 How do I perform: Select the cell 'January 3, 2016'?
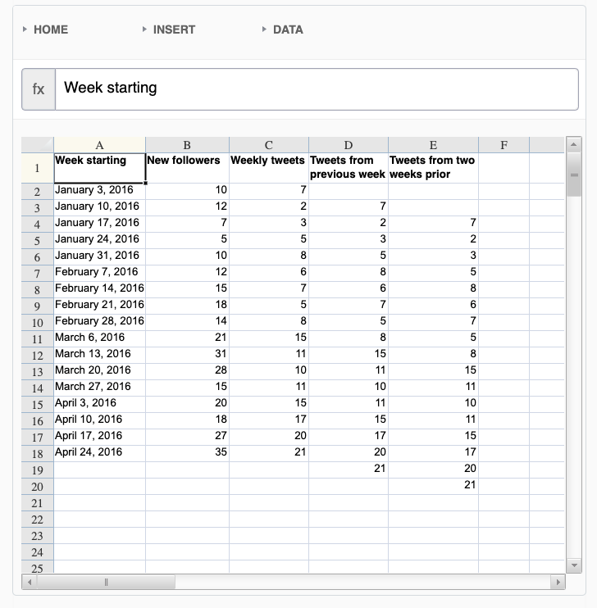100,192
